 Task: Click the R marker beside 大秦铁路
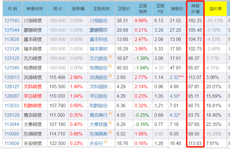point(110,123)
